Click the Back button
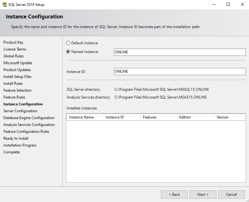 [x=174, y=195]
